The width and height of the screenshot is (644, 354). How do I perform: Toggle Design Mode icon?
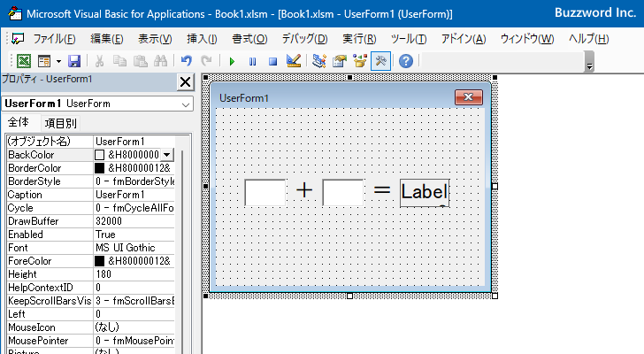point(294,61)
